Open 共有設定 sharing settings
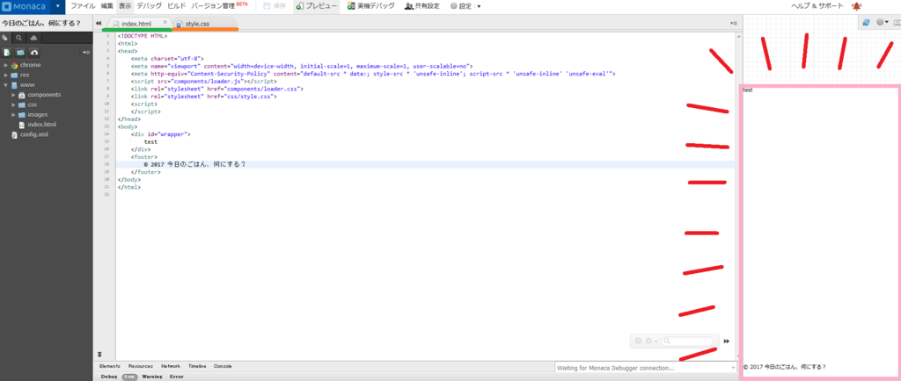The height and width of the screenshot is (381, 901). tap(422, 6)
